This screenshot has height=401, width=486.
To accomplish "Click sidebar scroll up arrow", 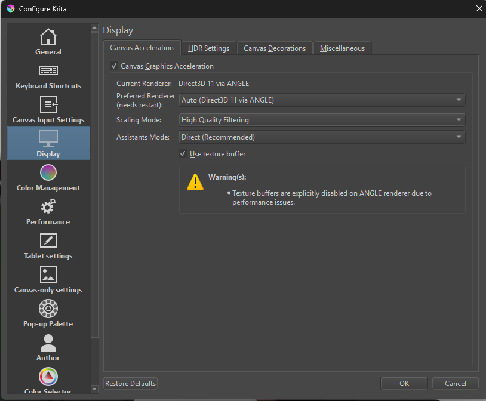I will (x=94, y=27).
